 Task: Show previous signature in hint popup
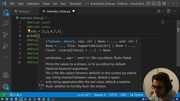tap(41, 82)
